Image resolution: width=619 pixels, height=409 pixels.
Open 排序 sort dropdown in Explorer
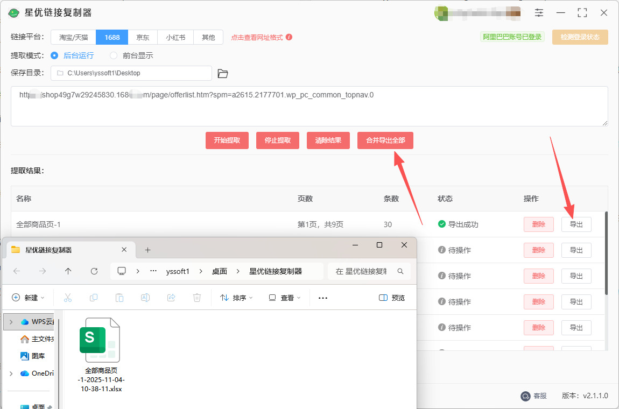(x=236, y=298)
